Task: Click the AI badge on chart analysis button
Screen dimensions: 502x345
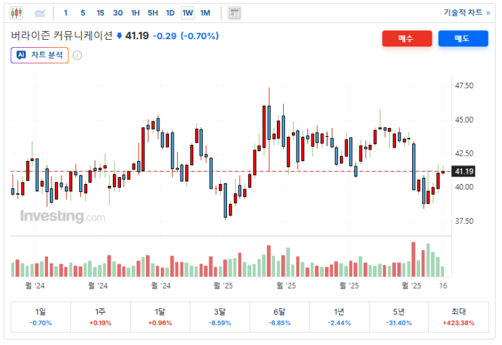Action: 21,55
